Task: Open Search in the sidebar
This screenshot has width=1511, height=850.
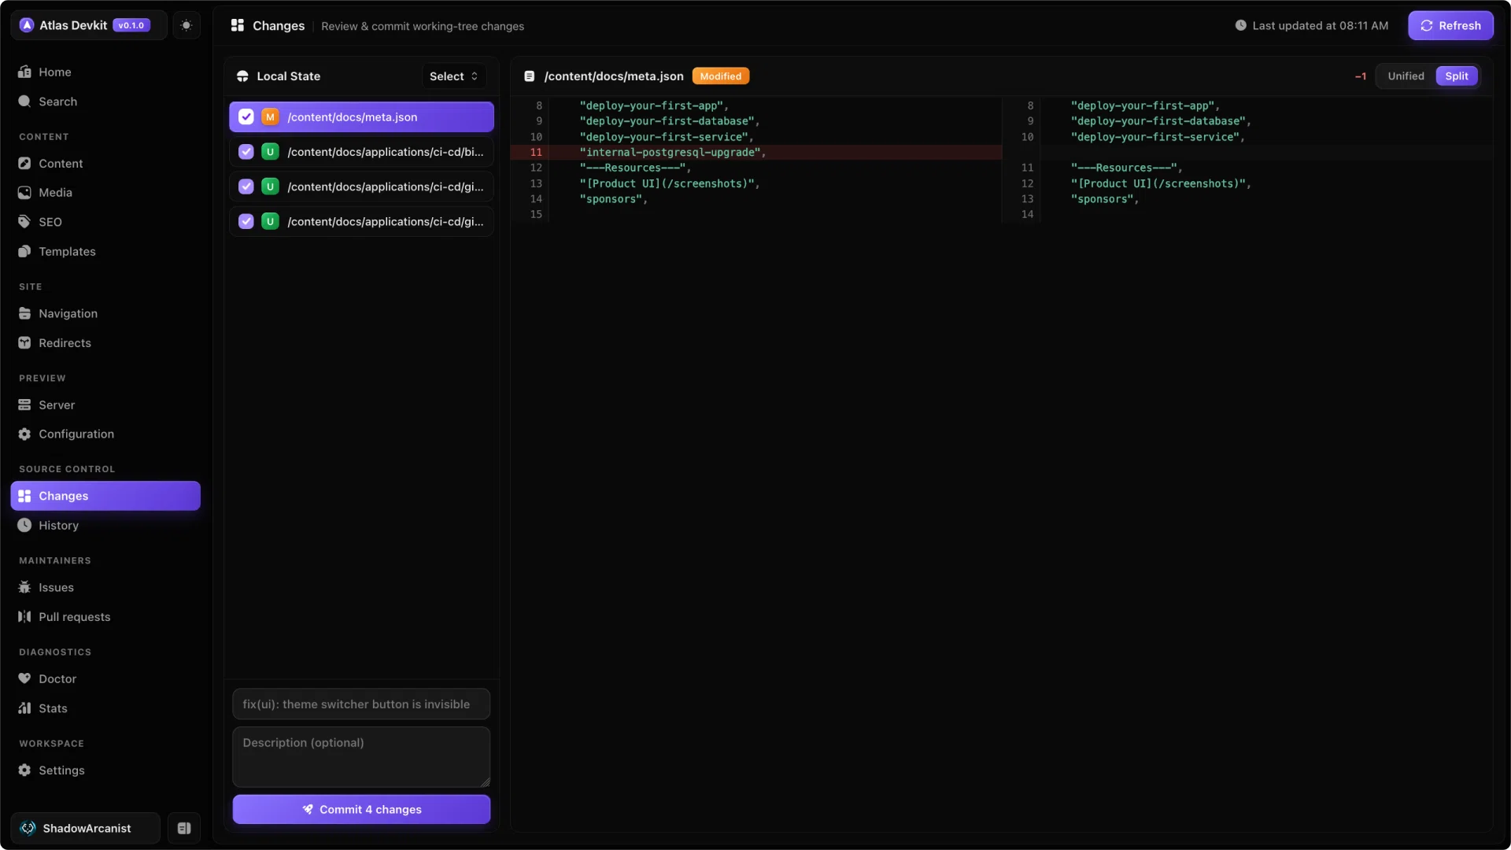Action: (x=105, y=102)
